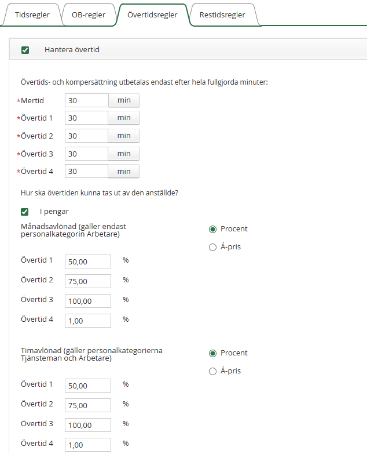
Task: Edit the Övertid 3 minutes field
Action: tap(86, 154)
